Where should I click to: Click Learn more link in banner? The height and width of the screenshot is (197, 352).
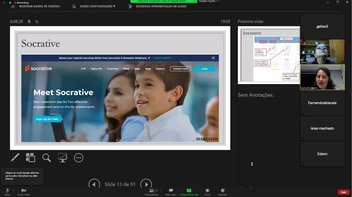click(163, 58)
